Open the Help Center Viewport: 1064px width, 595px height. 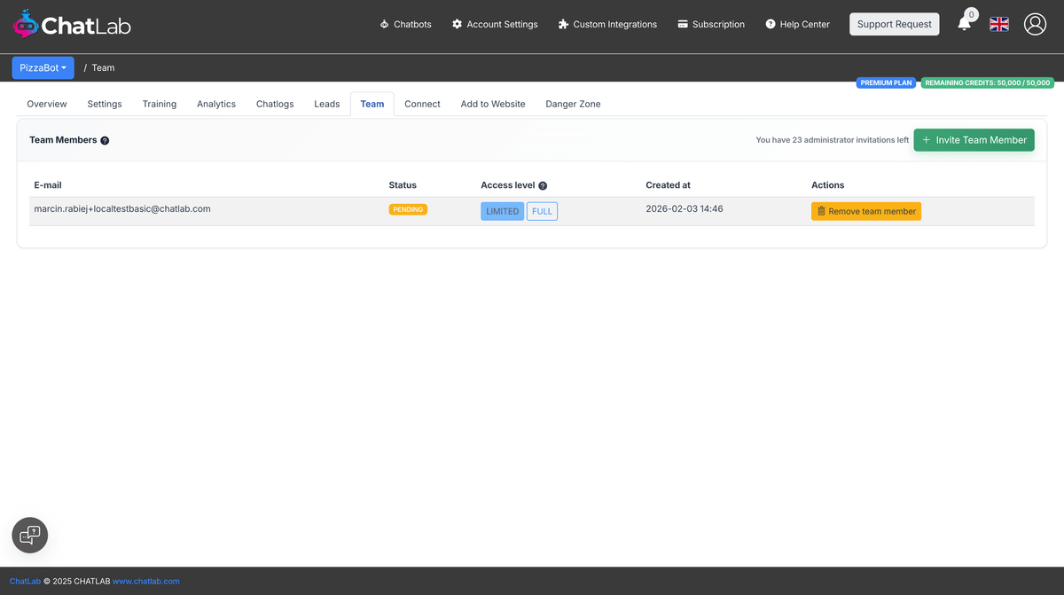click(796, 24)
